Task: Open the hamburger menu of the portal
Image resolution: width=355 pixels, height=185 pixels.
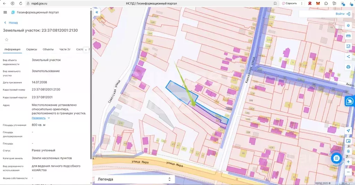Action: (5, 12)
